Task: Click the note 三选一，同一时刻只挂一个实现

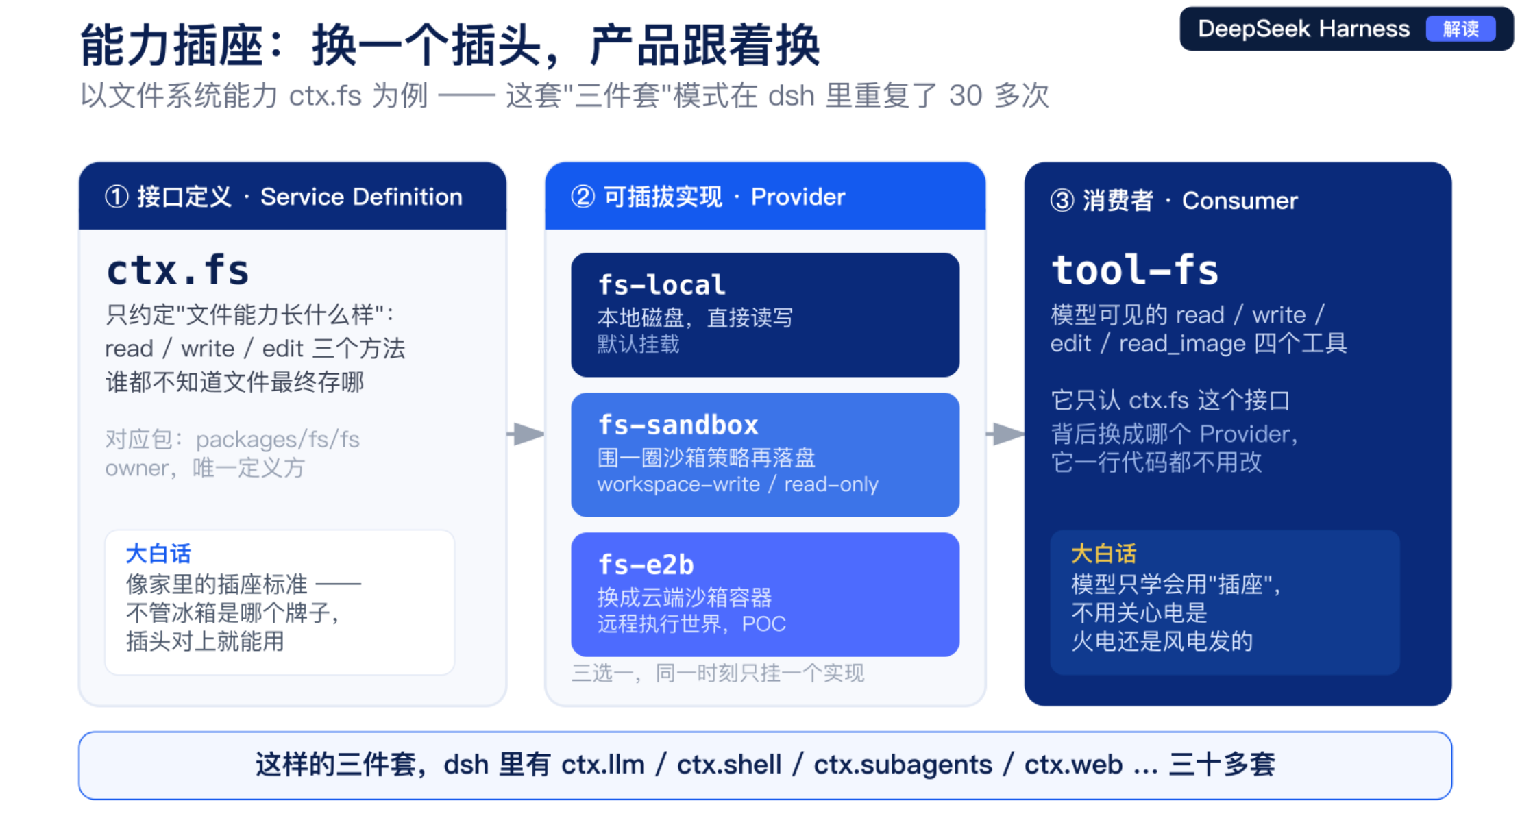Action: 718,673
